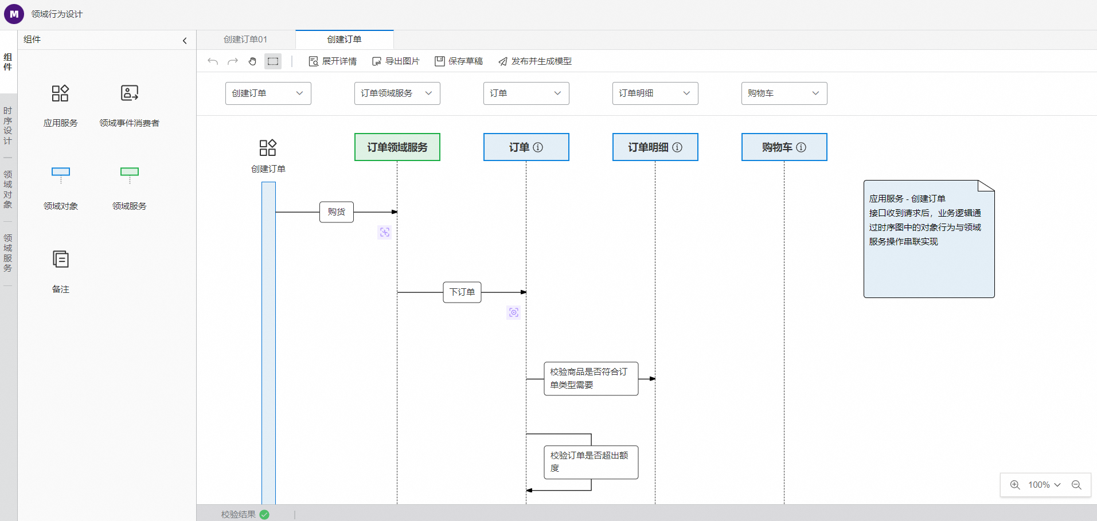Click info icon on 订单 header
1097x521 pixels.
pyautogui.click(x=538, y=147)
